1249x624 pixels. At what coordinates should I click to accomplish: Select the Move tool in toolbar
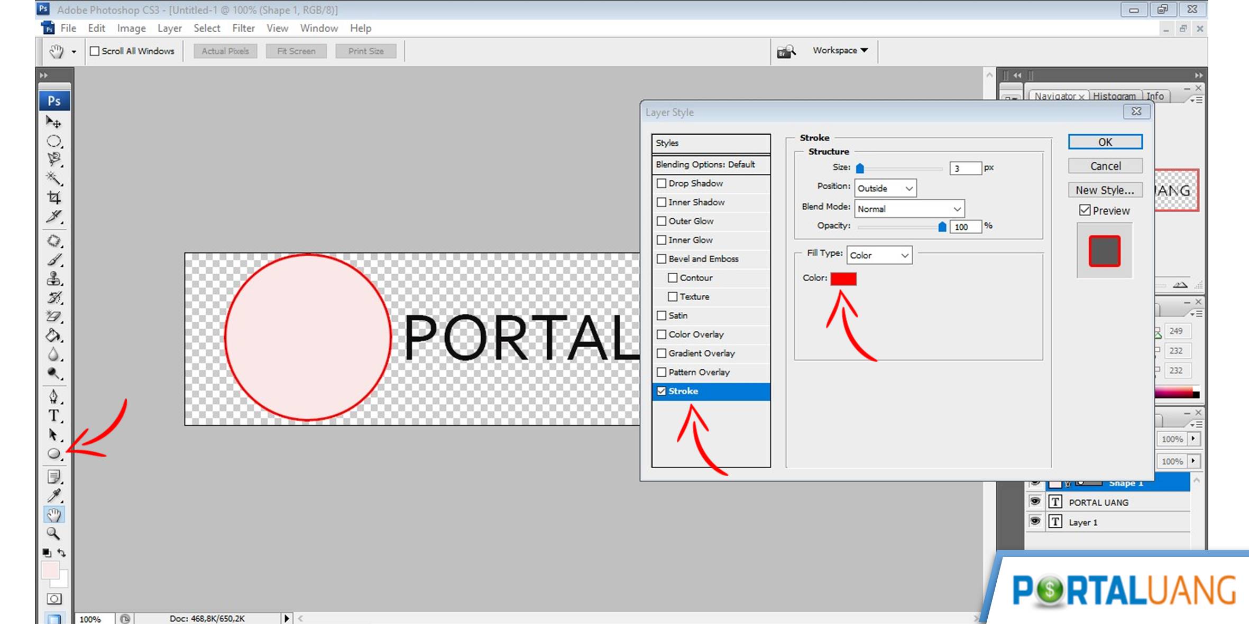click(x=53, y=121)
